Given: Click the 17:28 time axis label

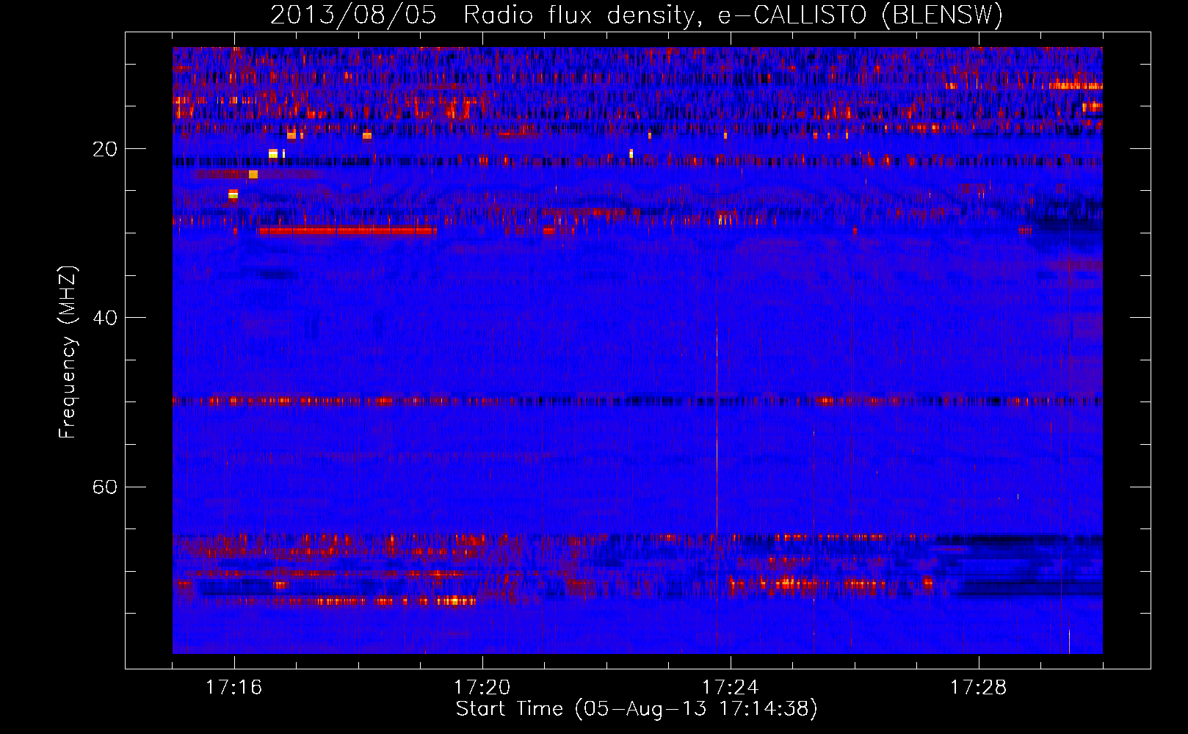Looking at the screenshot, I should 979,688.
